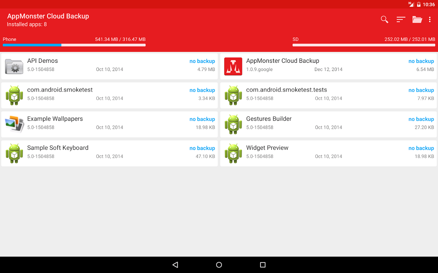Tap 'no backup' status for AppMonster Cloud Backup
Image resolution: width=438 pixels, height=273 pixels.
point(421,61)
